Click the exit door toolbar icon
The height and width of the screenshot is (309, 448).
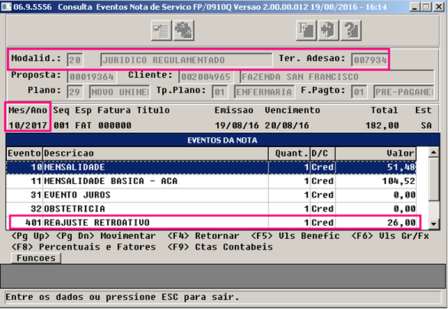tap(329, 31)
